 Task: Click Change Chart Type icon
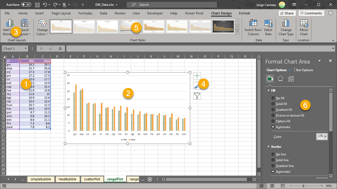[286, 23]
